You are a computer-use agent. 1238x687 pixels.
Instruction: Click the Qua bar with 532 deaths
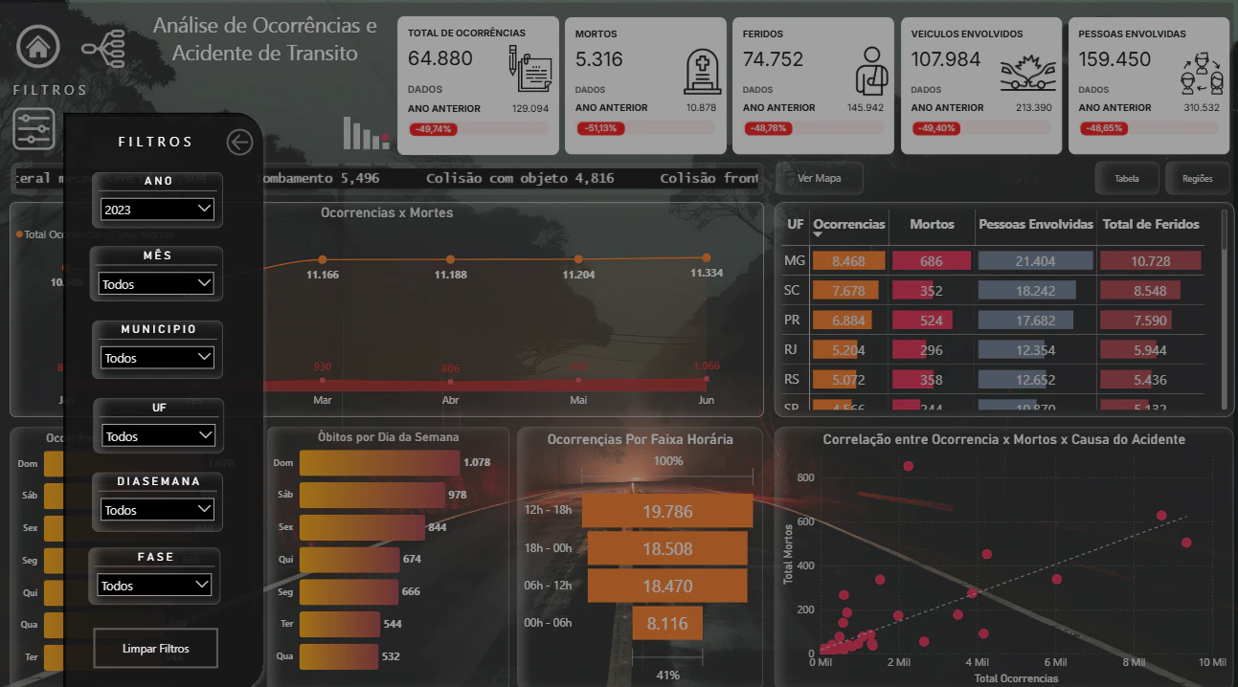[x=339, y=656]
